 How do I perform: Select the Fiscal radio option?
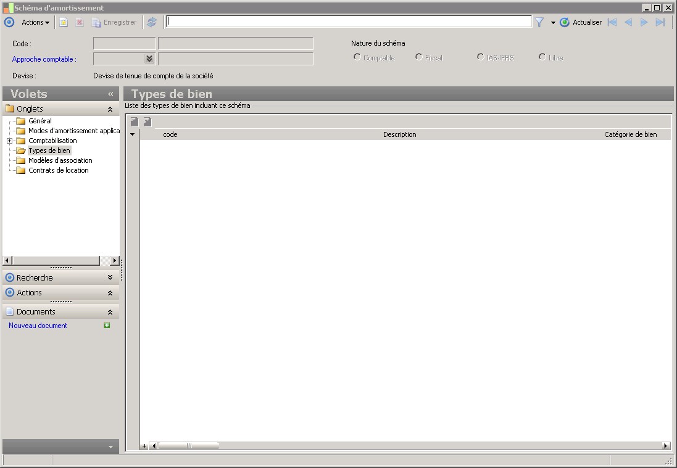(419, 57)
